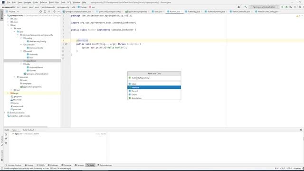
Task: Start debugging with the bug icon
Action: [x=286, y=7]
